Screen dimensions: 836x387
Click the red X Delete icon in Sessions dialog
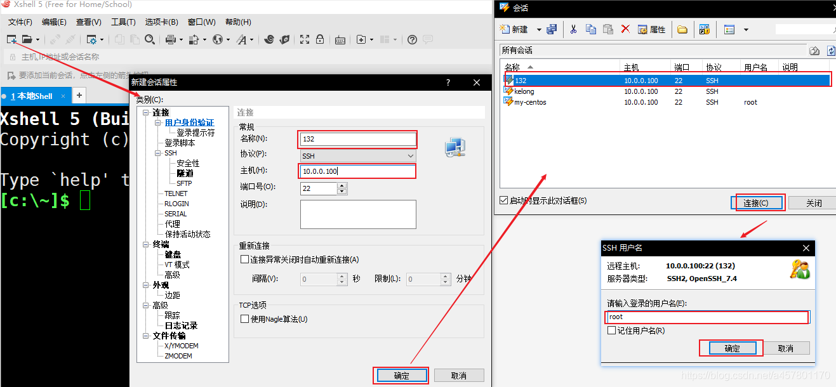pyautogui.click(x=625, y=29)
